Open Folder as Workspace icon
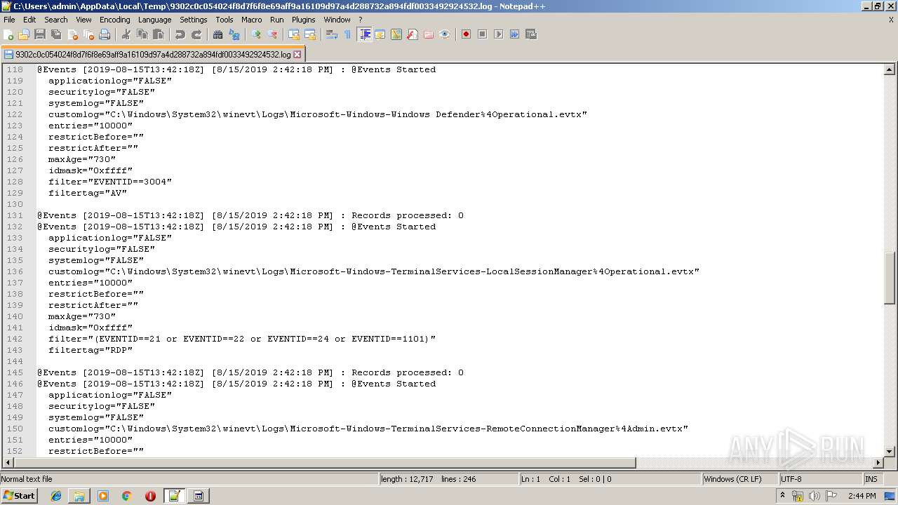 pos(429,34)
